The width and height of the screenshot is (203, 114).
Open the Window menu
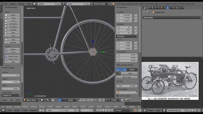coord(21,4)
